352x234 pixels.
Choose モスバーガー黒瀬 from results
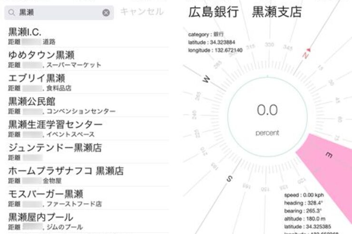pyautogui.click(x=88, y=198)
